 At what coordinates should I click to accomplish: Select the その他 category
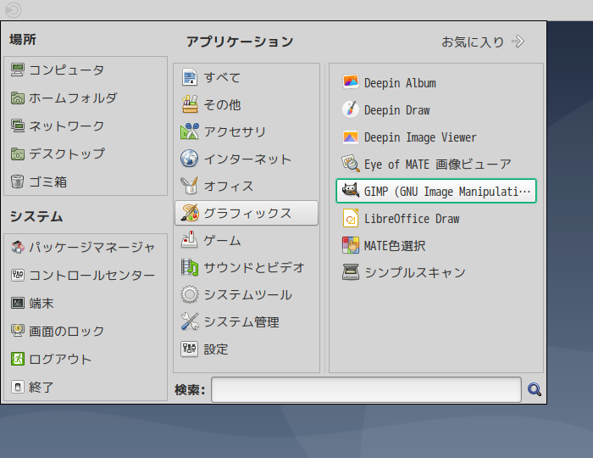point(247,104)
